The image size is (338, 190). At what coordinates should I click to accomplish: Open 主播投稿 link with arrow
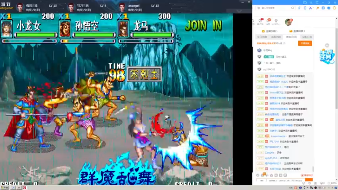(x=270, y=31)
